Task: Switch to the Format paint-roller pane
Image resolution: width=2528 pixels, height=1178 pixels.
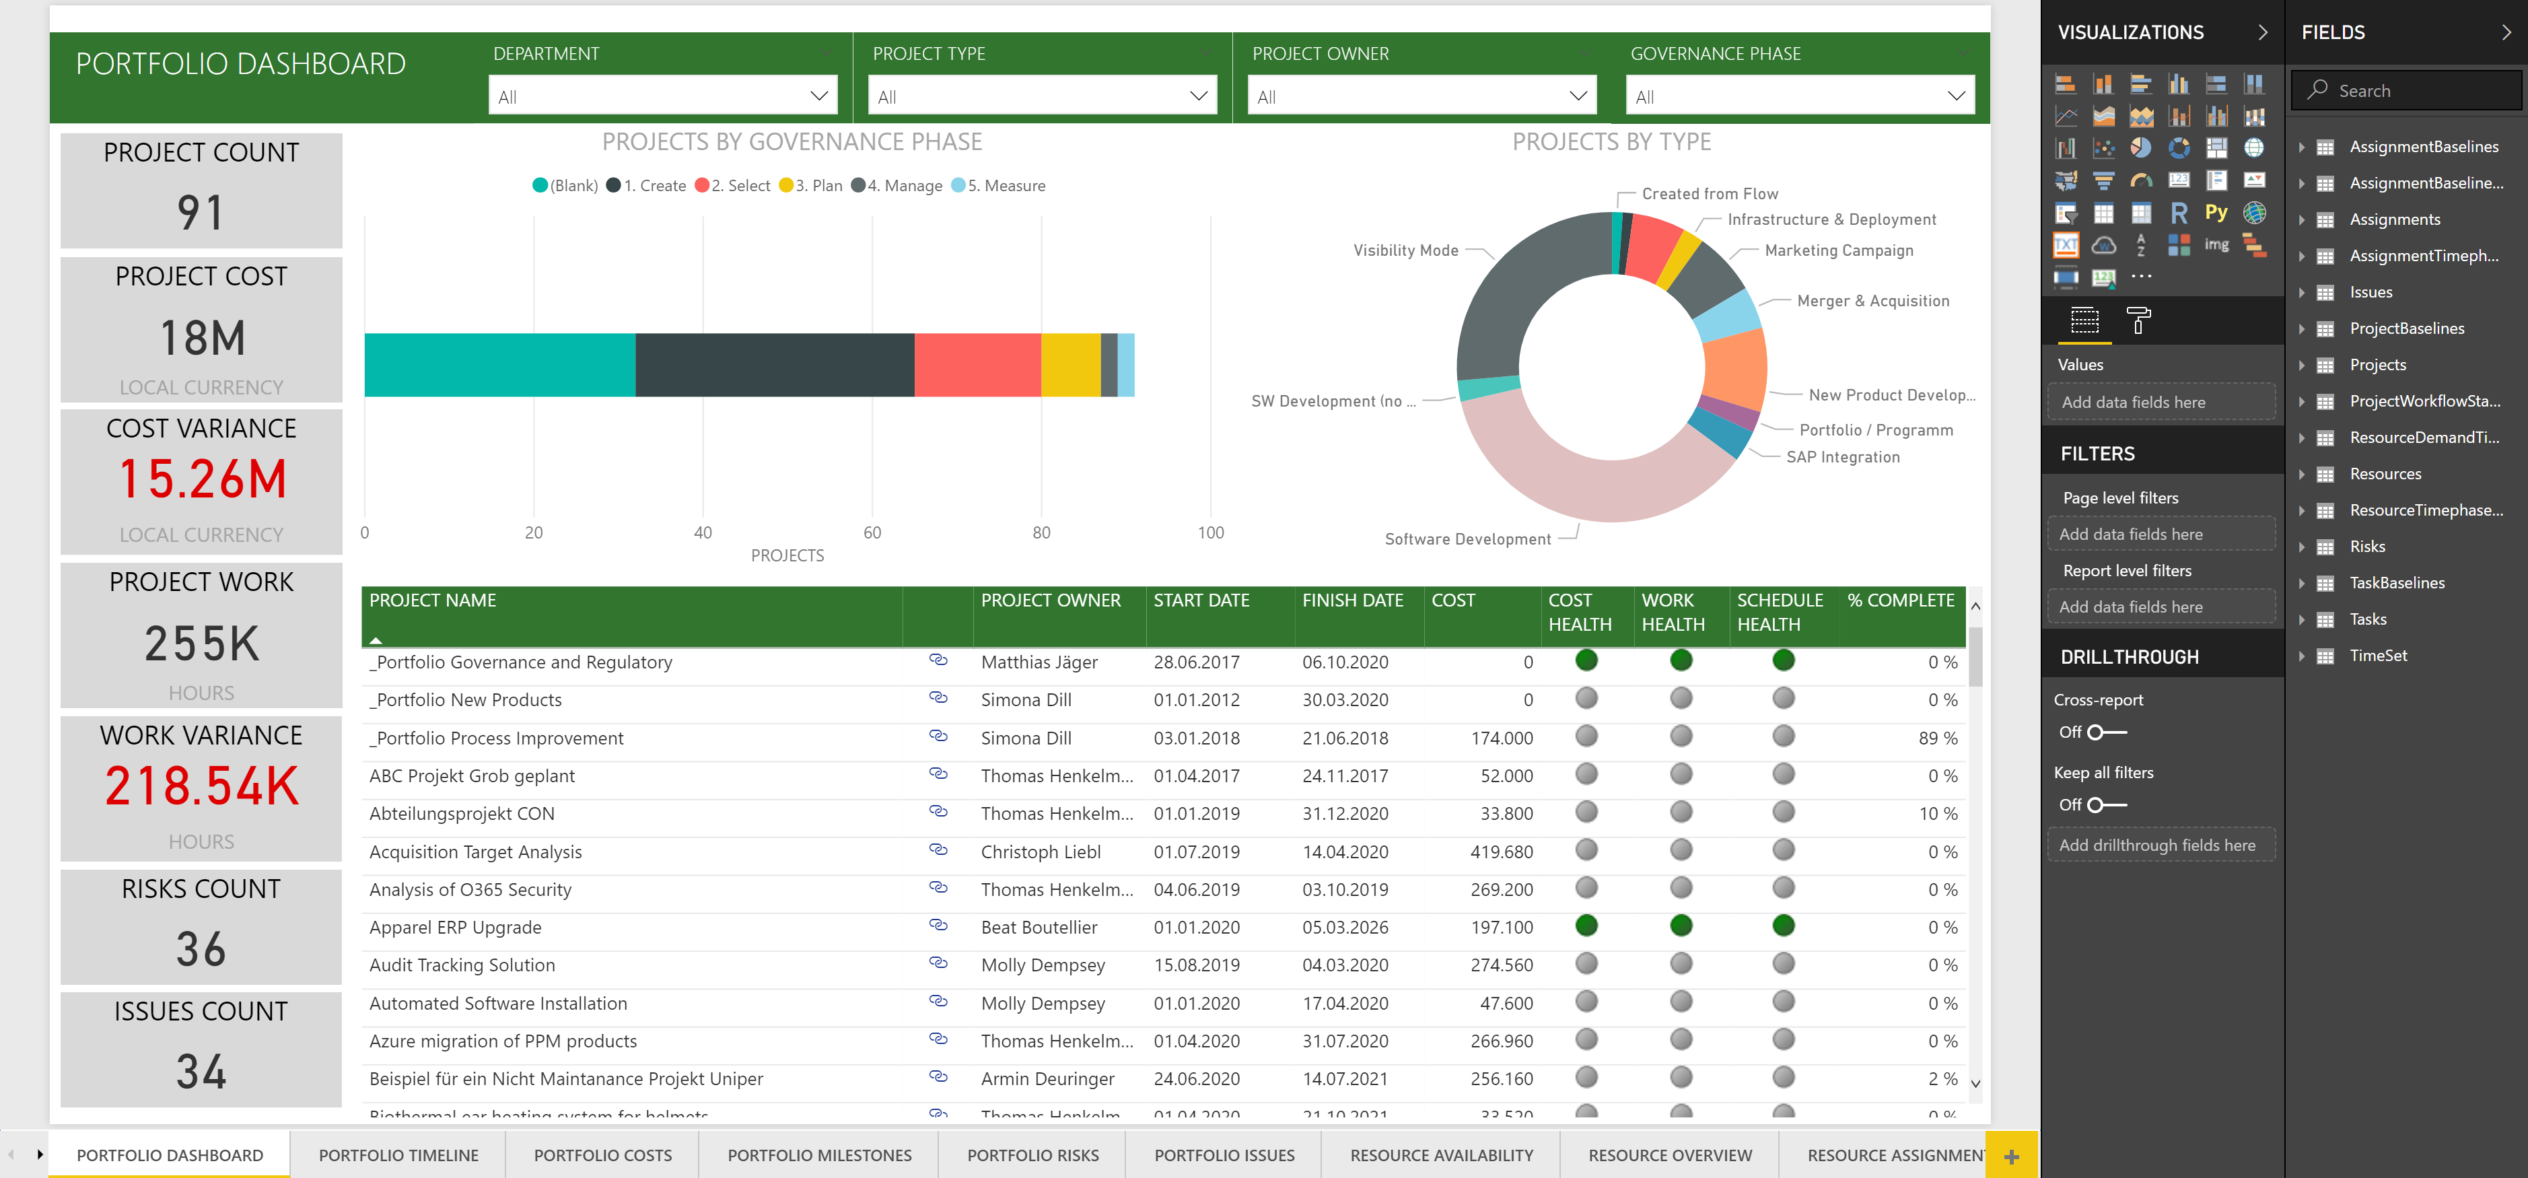Action: [2140, 321]
